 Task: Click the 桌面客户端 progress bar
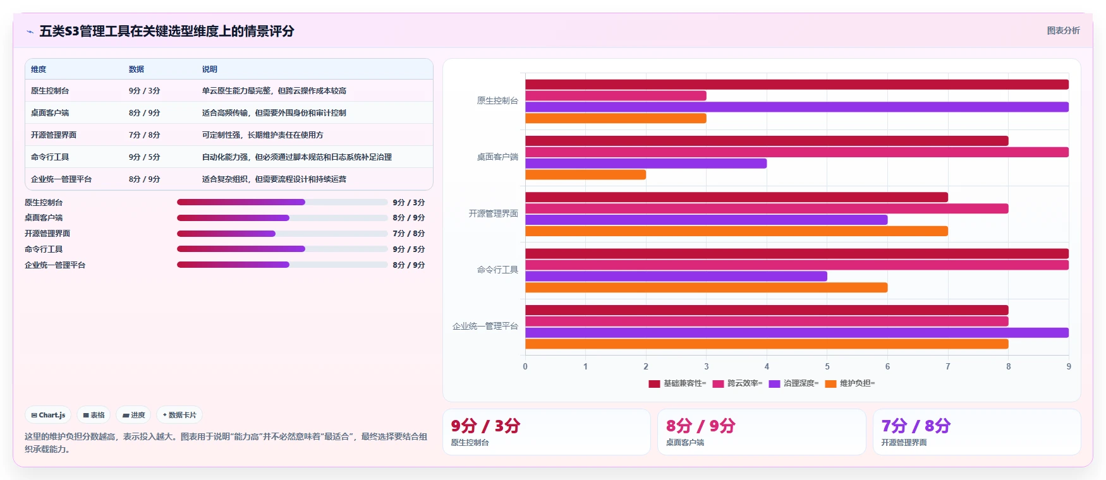[x=282, y=218]
